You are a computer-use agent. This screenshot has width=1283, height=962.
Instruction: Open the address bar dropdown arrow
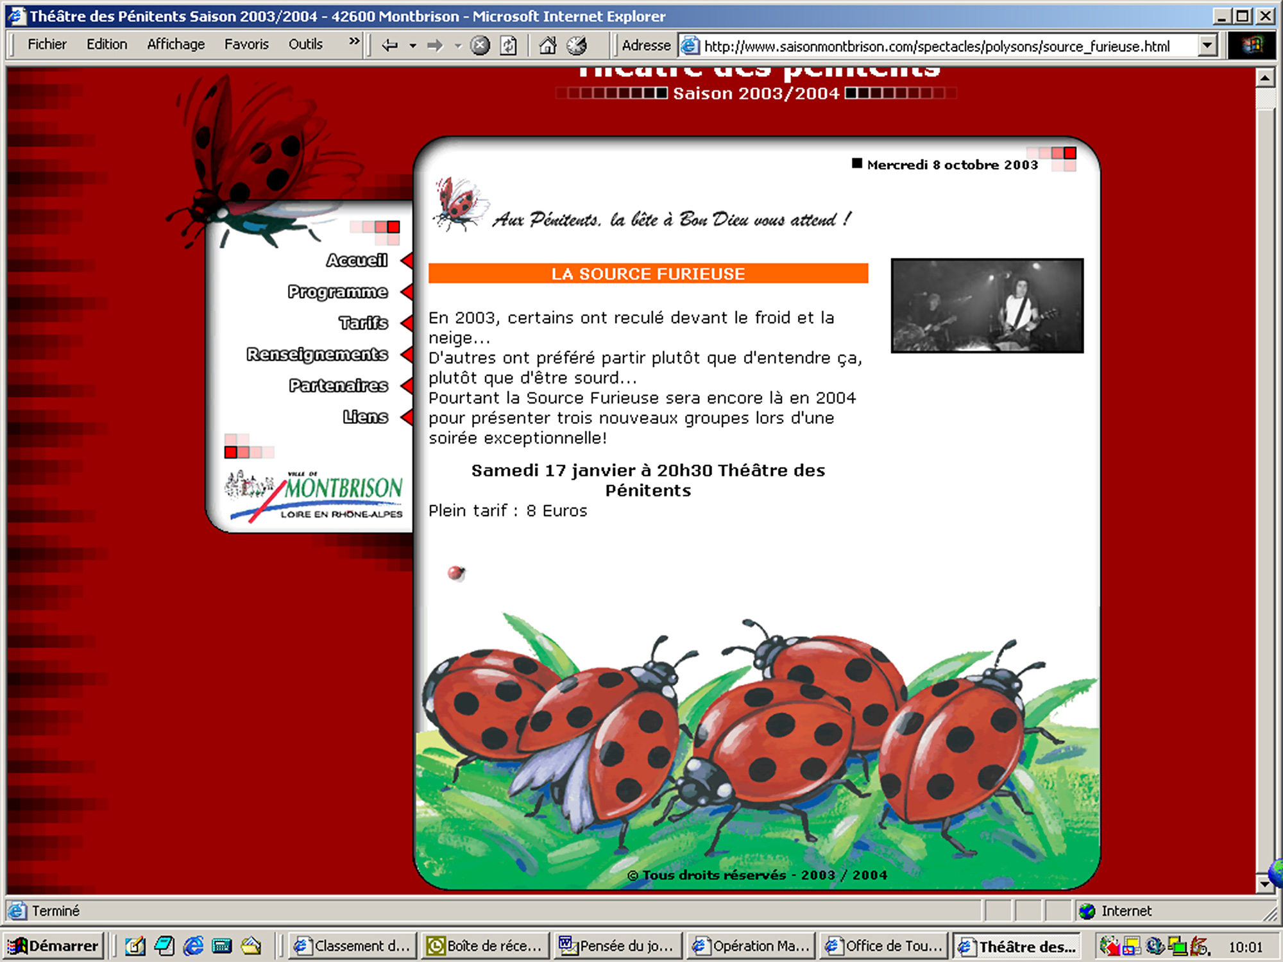(1207, 46)
